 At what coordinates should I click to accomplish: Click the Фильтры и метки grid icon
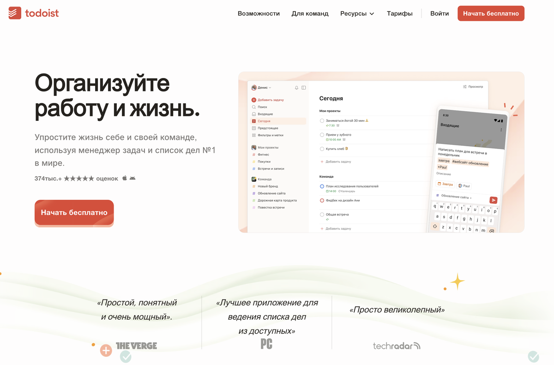(x=254, y=135)
